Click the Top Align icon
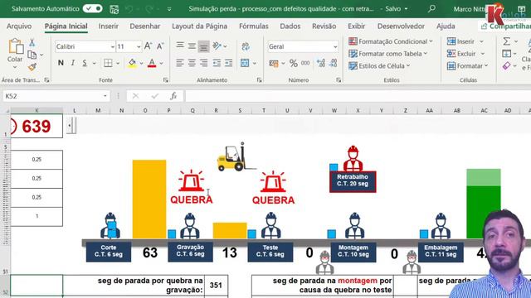The image size is (531, 298). coord(180,46)
